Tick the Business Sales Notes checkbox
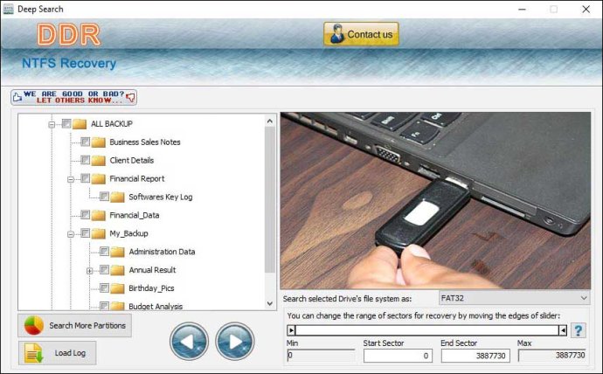The image size is (603, 374). pos(86,142)
